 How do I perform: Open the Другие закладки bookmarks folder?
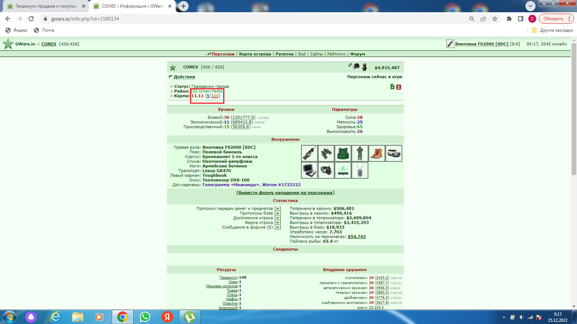click(552, 30)
